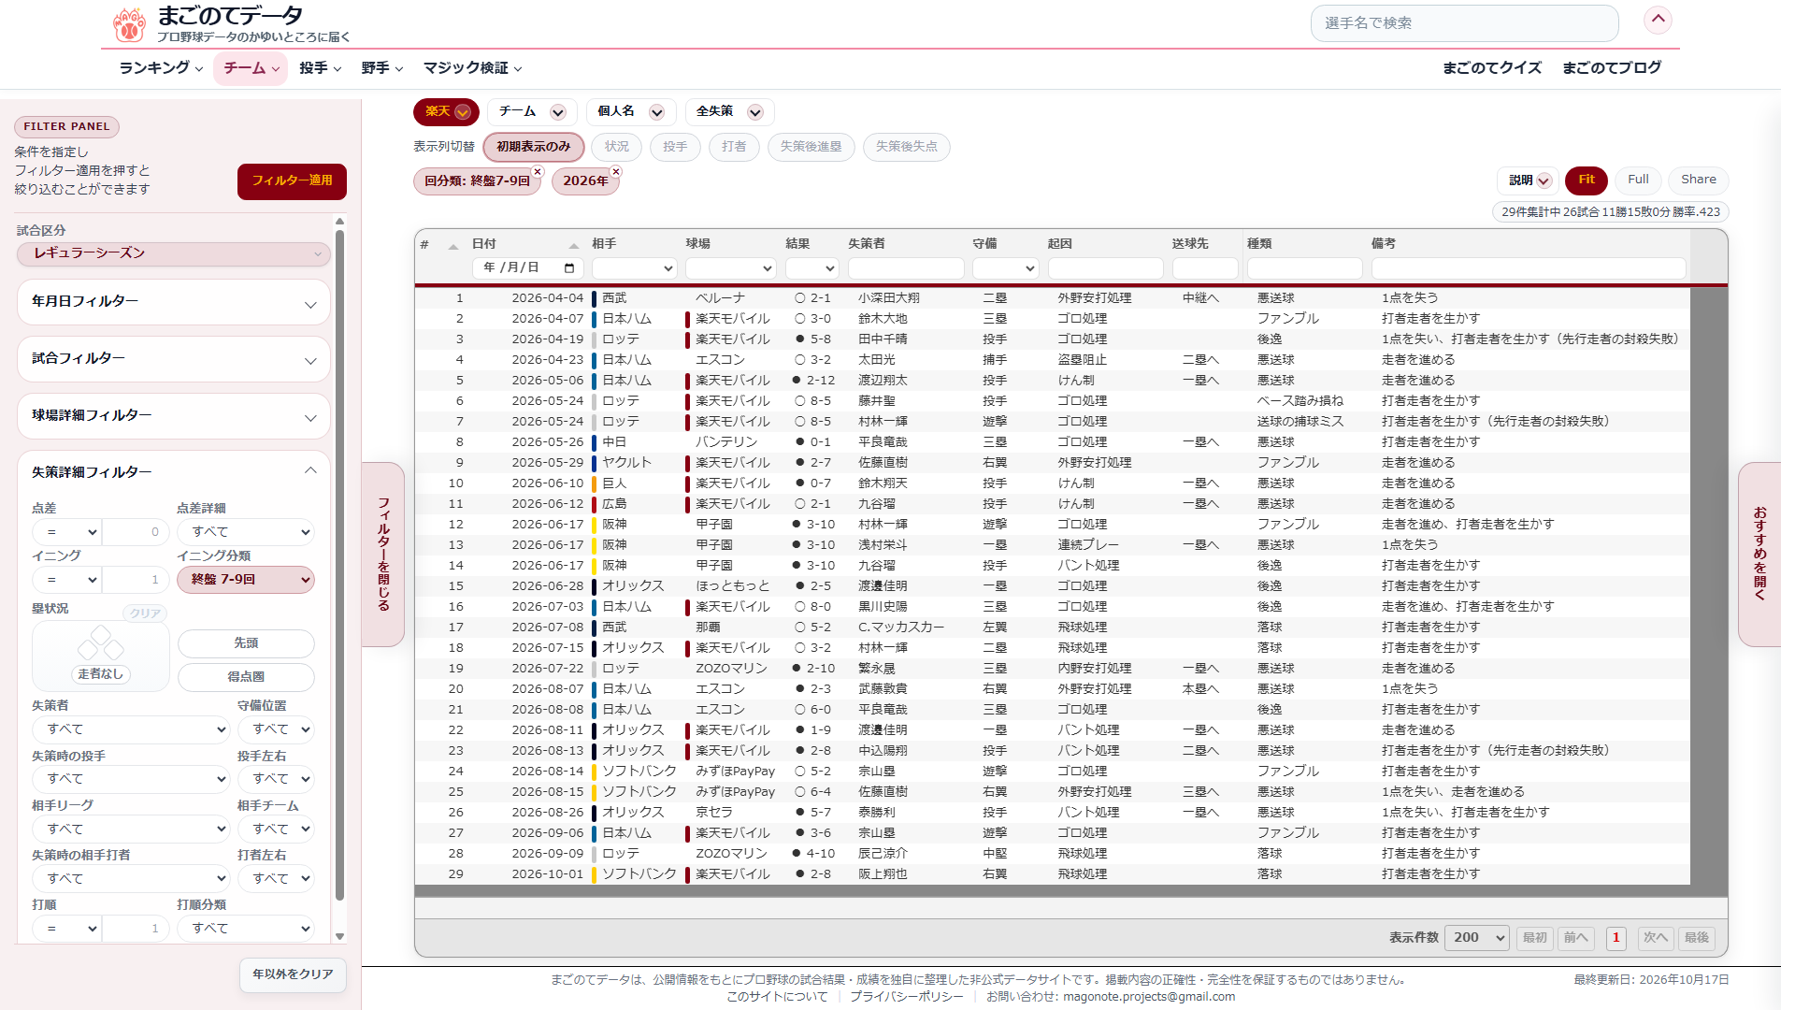Click the まごのて paw logo icon
1795x1010 pixels.
(129, 25)
